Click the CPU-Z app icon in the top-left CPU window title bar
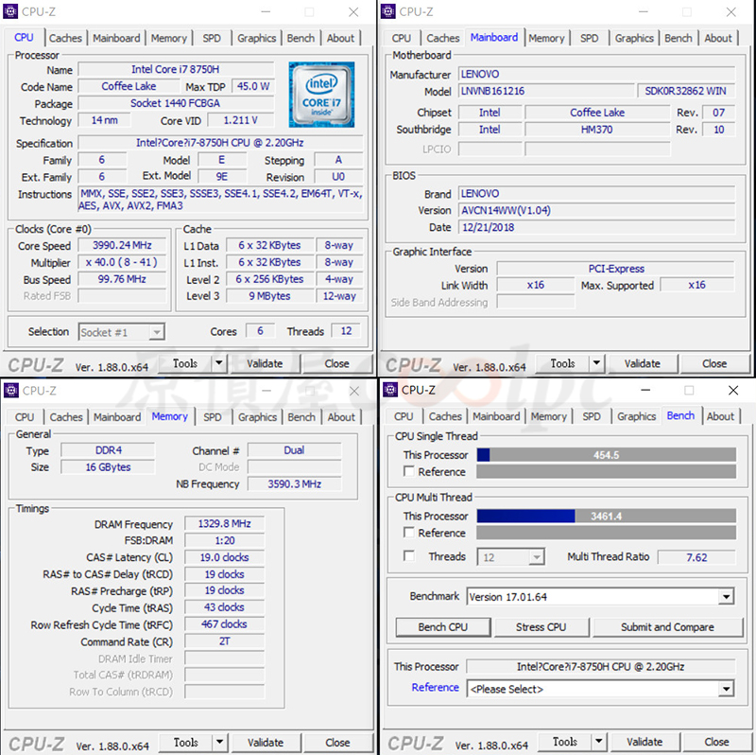756x755 pixels. [10, 11]
